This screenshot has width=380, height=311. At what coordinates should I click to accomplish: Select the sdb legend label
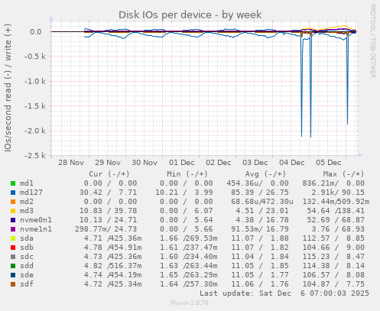coord(27,248)
